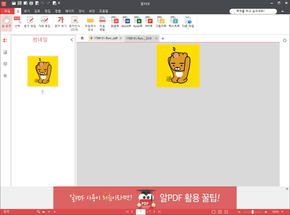Click the current page number field

(141, 212)
